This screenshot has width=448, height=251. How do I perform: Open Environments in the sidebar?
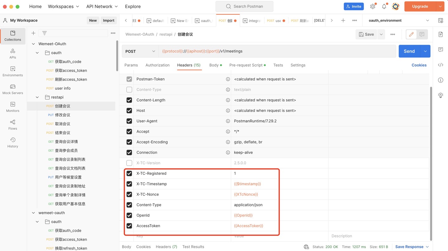(x=13, y=71)
